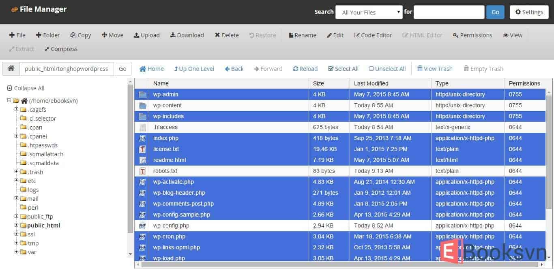The image size is (554, 270).
Task: Launch the Code Editor
Action: pyautogui.click(x=373, y=35)
